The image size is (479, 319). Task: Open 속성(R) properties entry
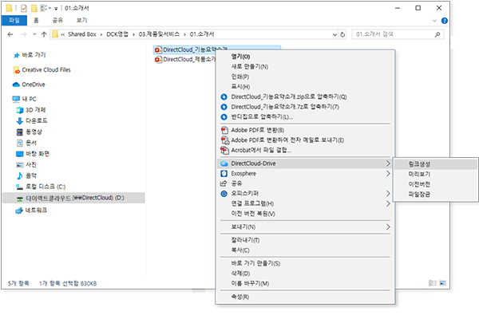(306, 297)
